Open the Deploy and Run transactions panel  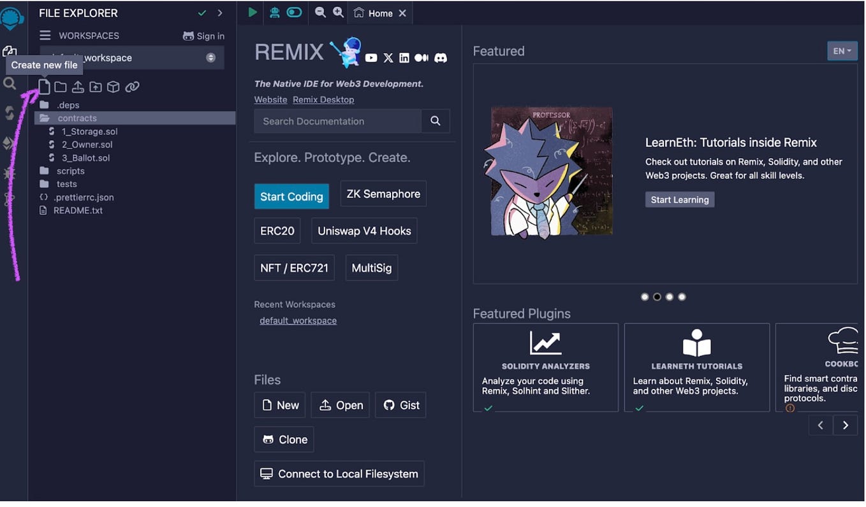tap(9, 143)
